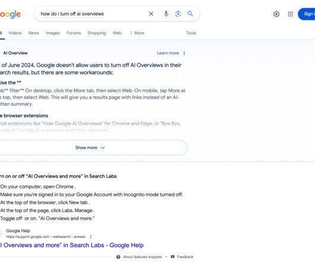Switch to the Videos tab
This screenshot has height=263, width=315.
(x=15, y=33)
